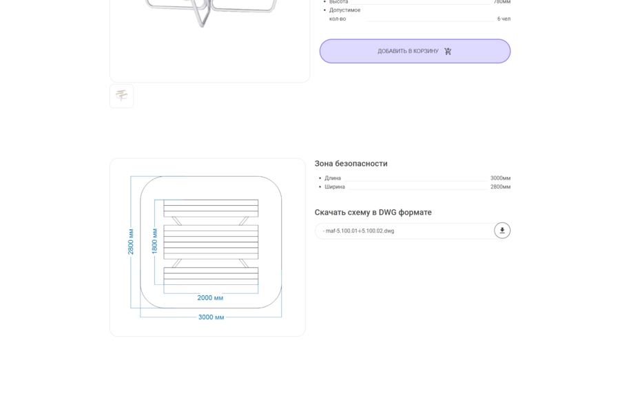This screenshot has width=620, height=413.
Task: Click the Допустимое кол-во specification label
Action: [345, 14]
